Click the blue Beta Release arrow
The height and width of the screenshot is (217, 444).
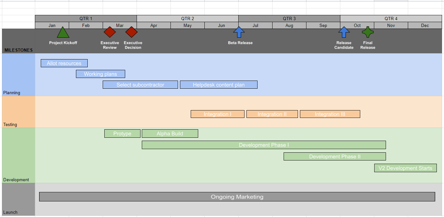(239, 32)
